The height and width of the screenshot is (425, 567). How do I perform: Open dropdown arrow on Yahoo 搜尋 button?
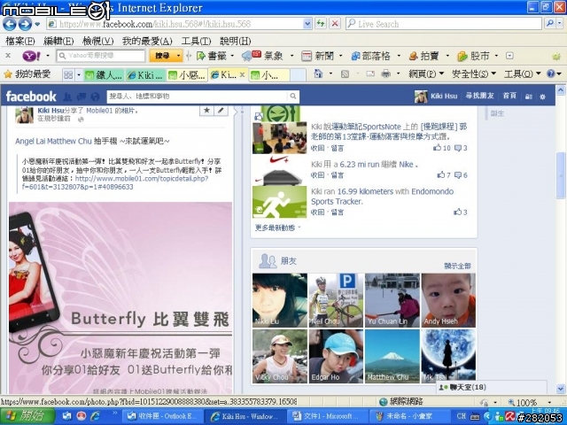[x=179, y=56]
